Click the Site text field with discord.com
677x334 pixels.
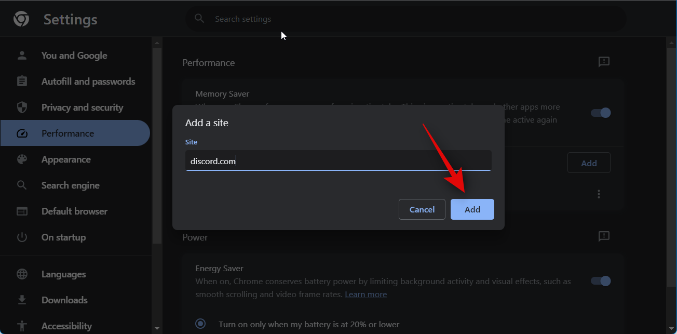point(338,161)
